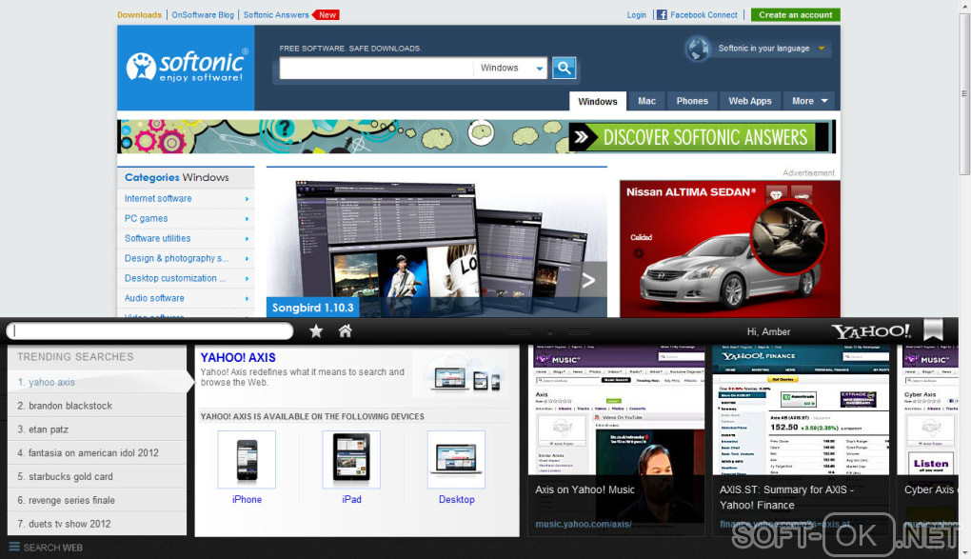Click next arrow on Songbird slideshow
971x559 pixels.
point(588,281)
